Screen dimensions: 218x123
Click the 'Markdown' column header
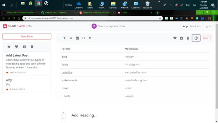tap(131, 49)
